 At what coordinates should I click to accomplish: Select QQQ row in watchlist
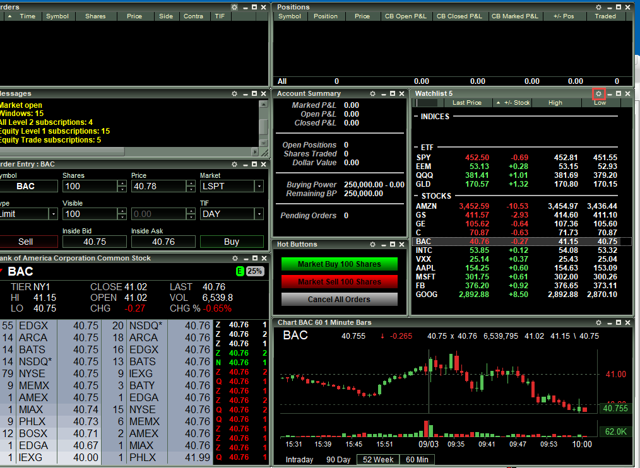pos(517,175)
